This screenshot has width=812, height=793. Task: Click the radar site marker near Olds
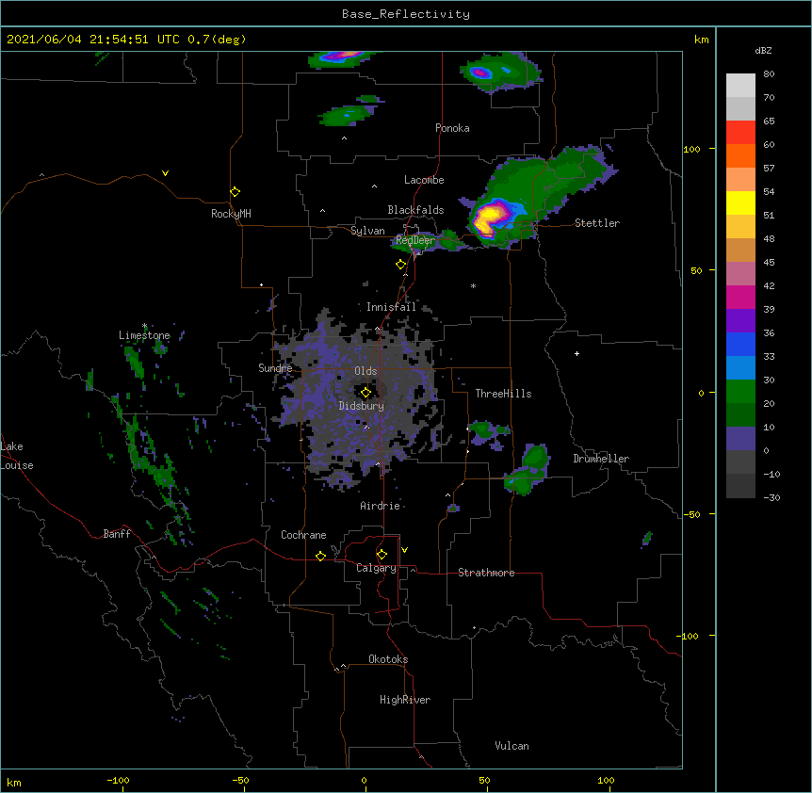[365, 393]
